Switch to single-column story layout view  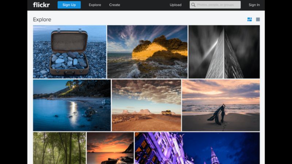pos(258,19)
